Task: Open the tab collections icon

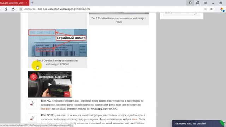Action: click(198, 3)
